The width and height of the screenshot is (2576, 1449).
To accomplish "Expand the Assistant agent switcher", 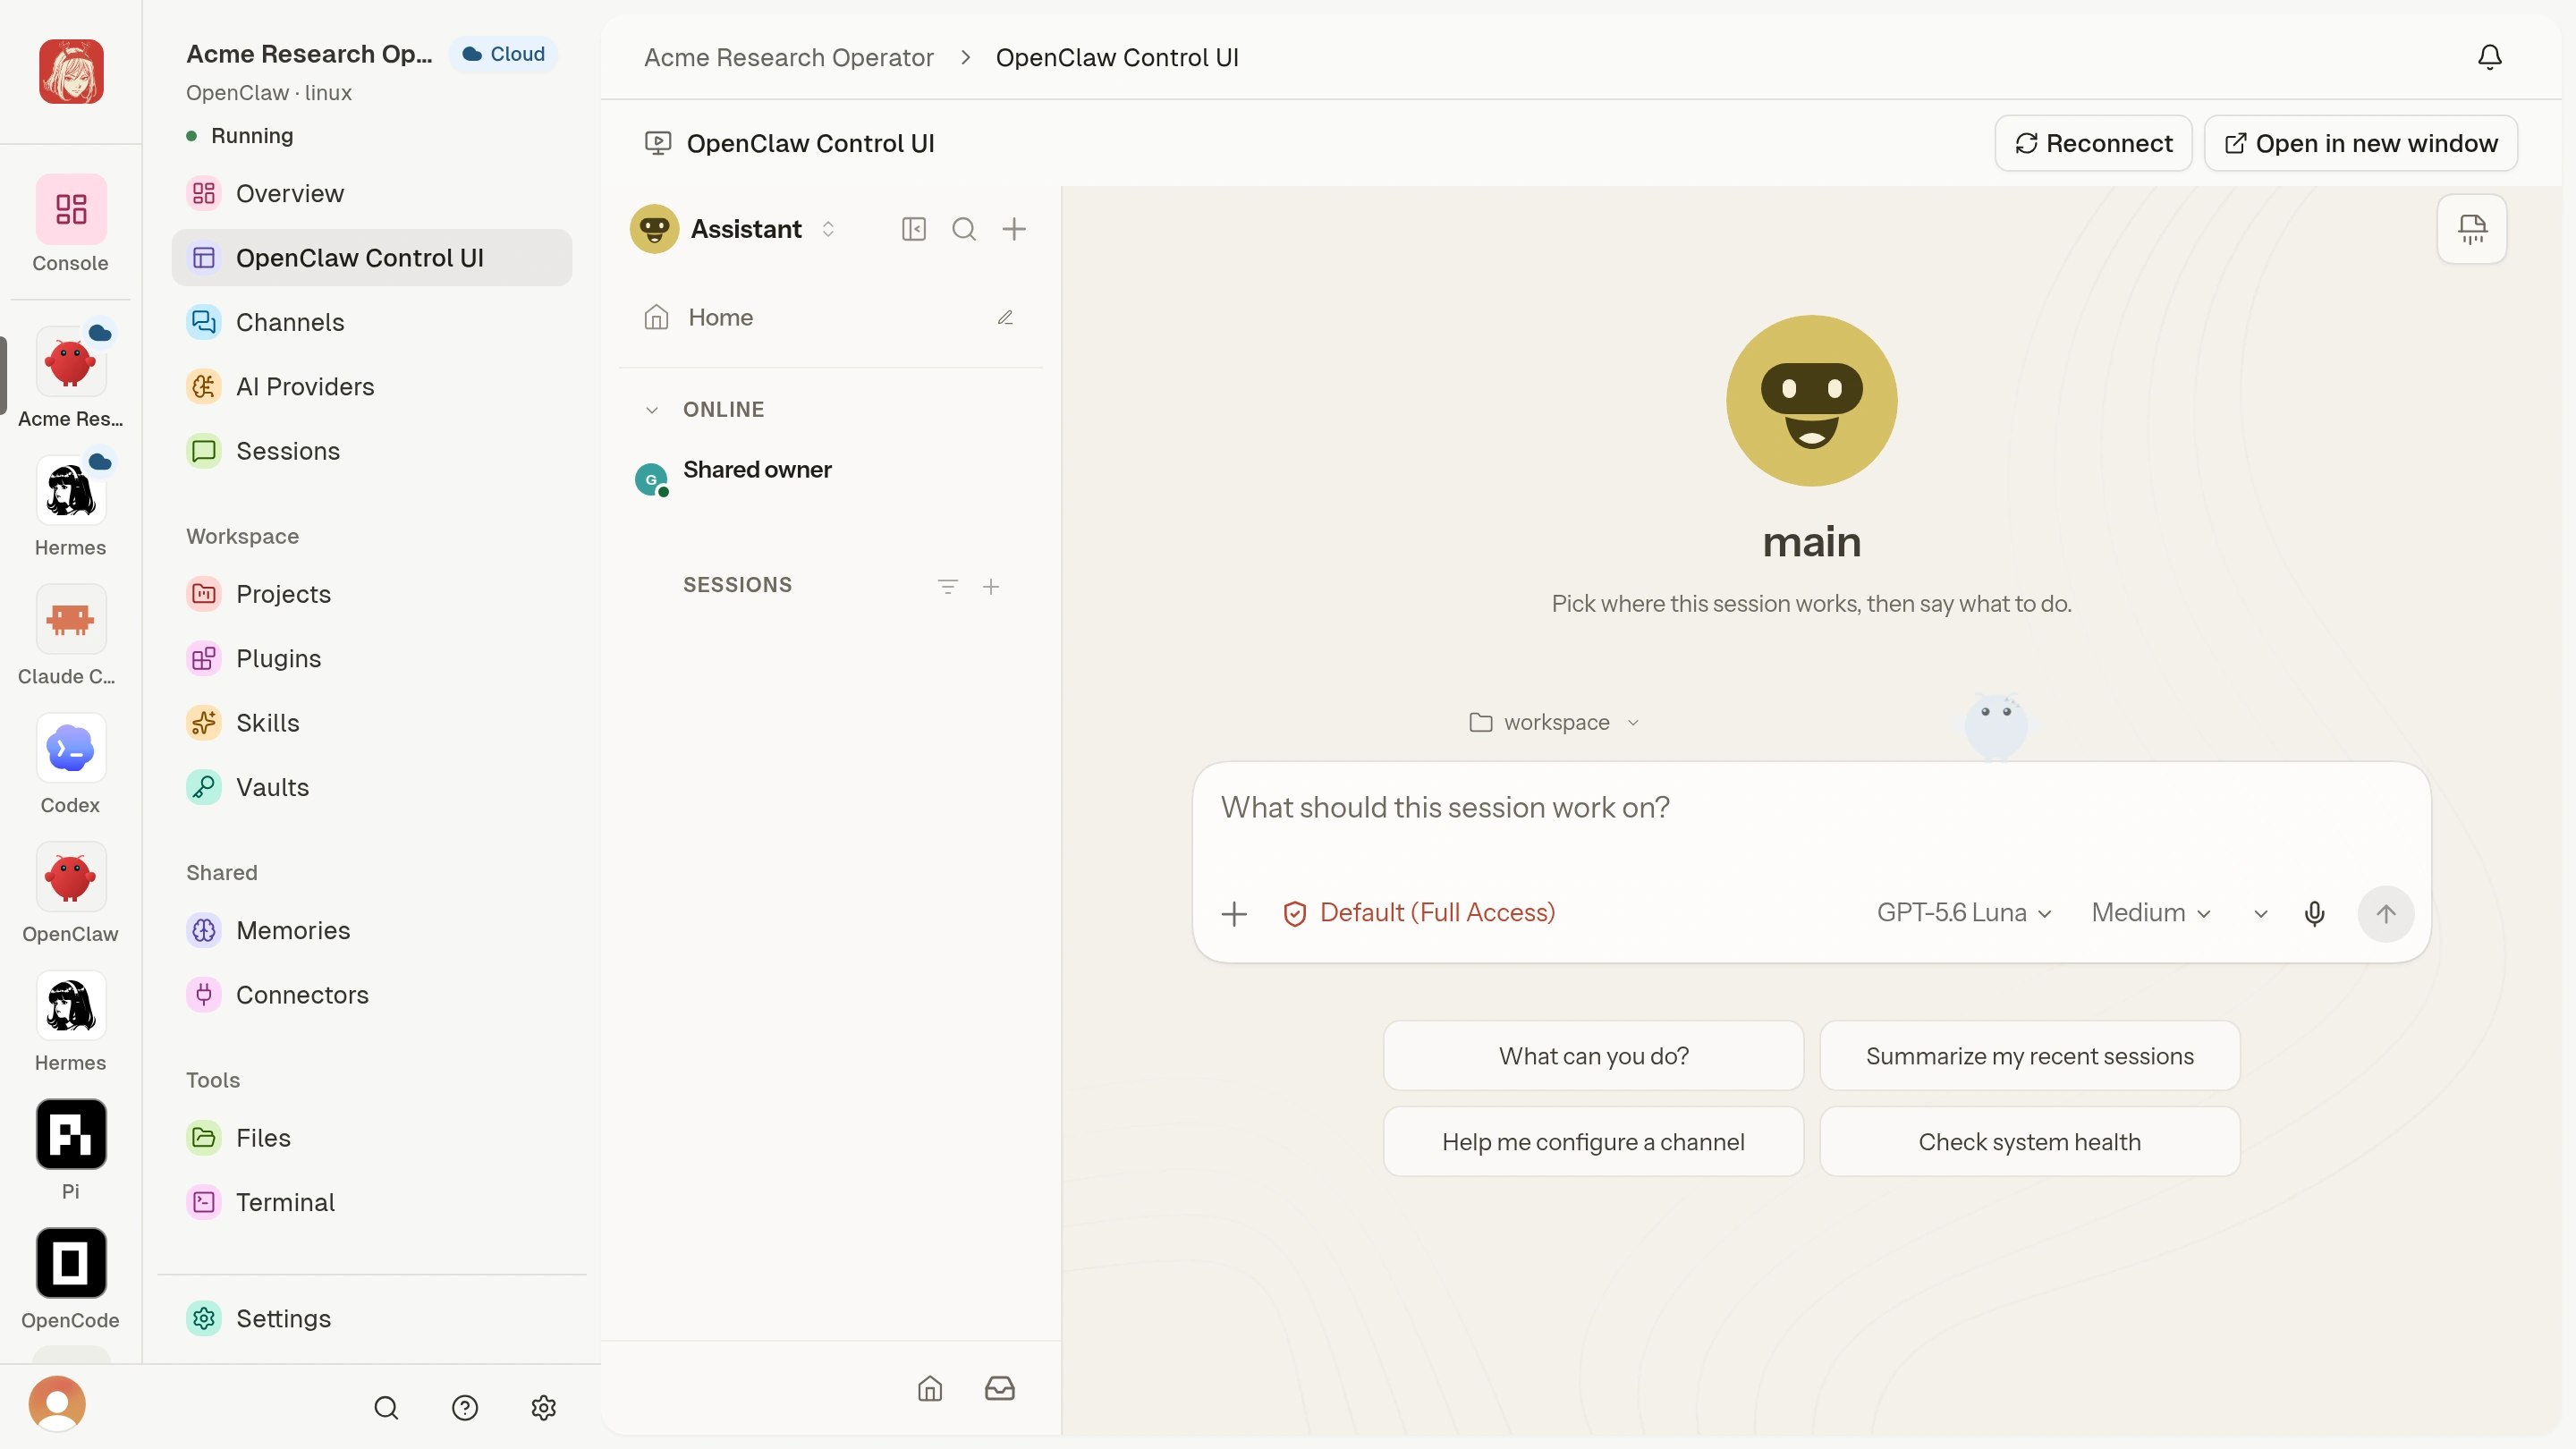I will click(827, 229).
